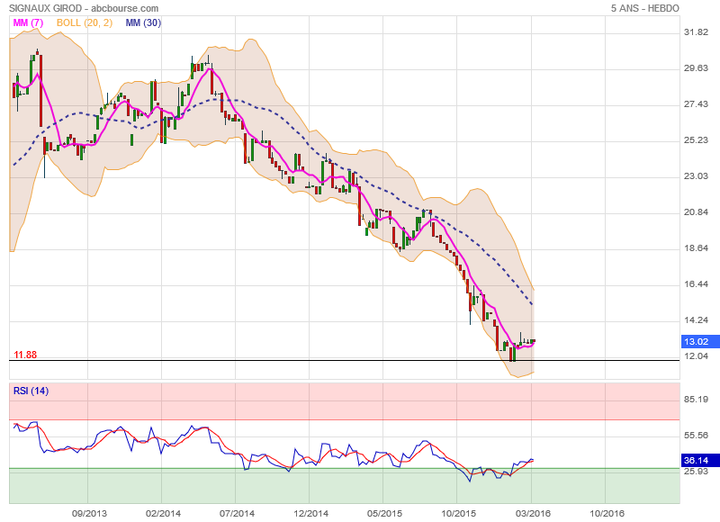Click the 10/2015 date on the time axis
This screenshot has height=522, width=720.
click(459, 513)
